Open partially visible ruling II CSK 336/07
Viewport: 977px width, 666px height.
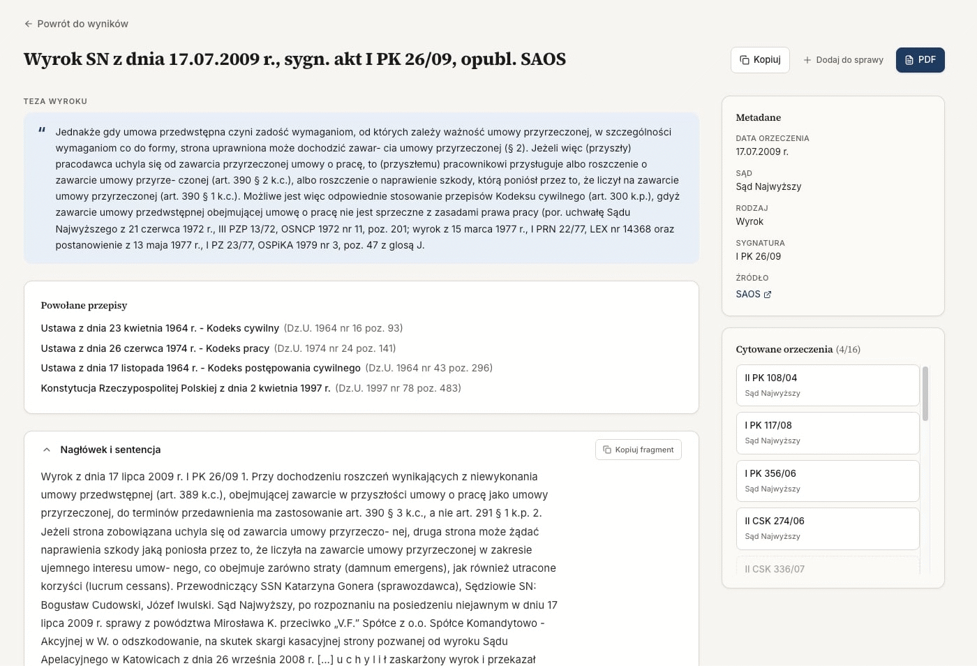coord(827,568)
